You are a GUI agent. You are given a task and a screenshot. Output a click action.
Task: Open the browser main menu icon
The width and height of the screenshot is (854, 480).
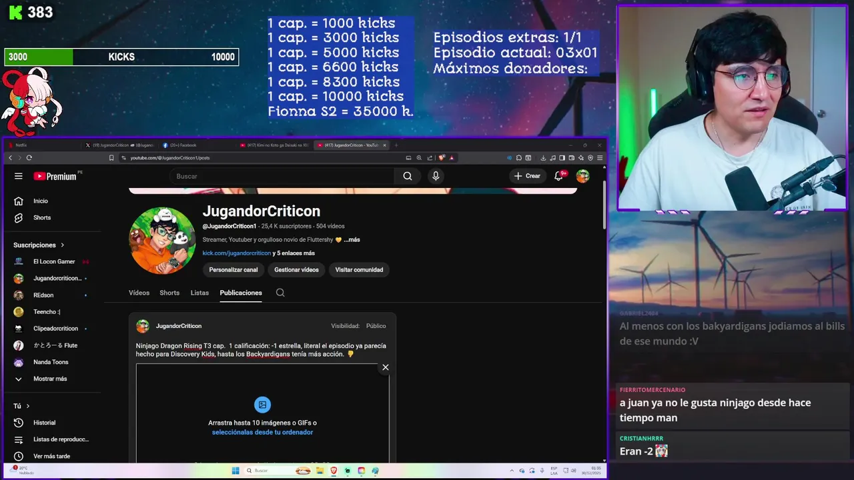600,158
